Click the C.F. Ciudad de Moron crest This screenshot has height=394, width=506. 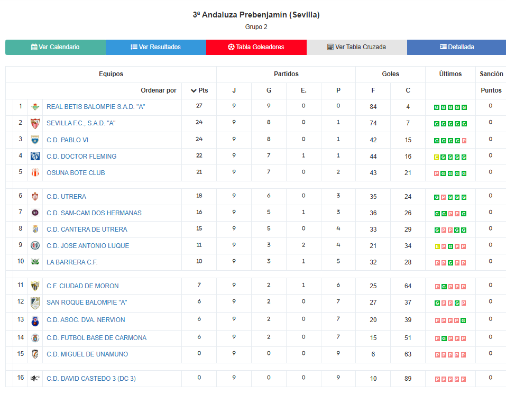tap(35, 286)
